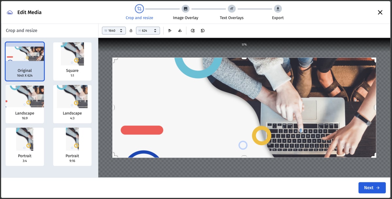Rotate image clockwise
The image size is (392, 199).
point(193,31)
